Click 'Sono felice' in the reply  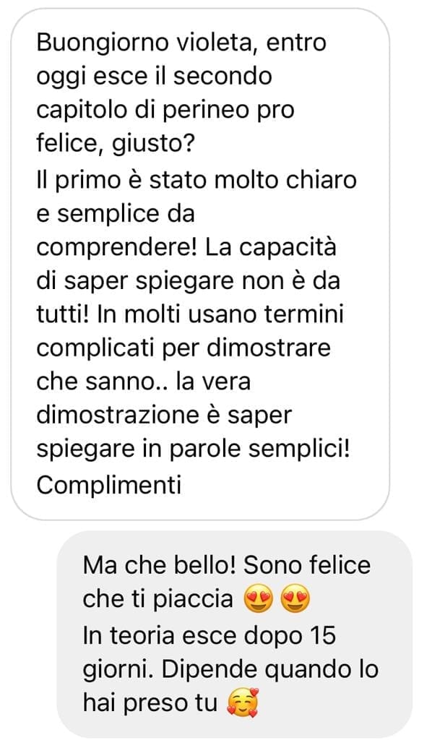(307, 566)
